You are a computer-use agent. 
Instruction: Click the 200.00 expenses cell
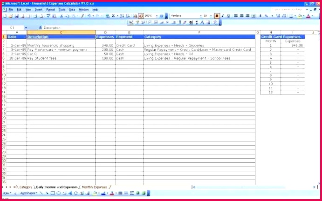point(105,50)
